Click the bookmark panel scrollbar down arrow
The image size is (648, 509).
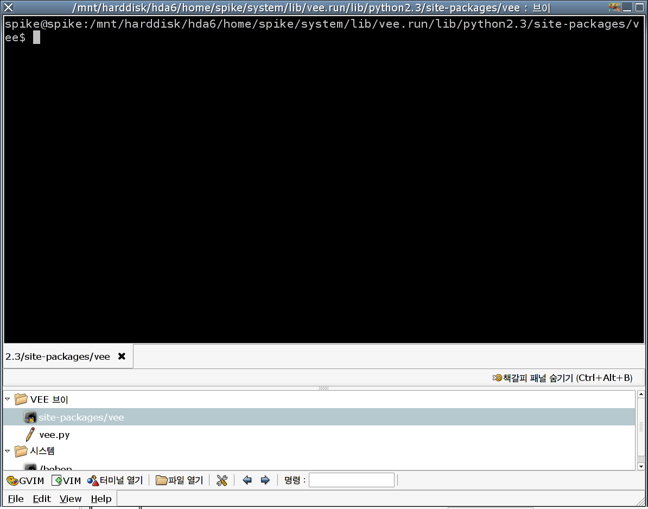(x=641, y=466)
